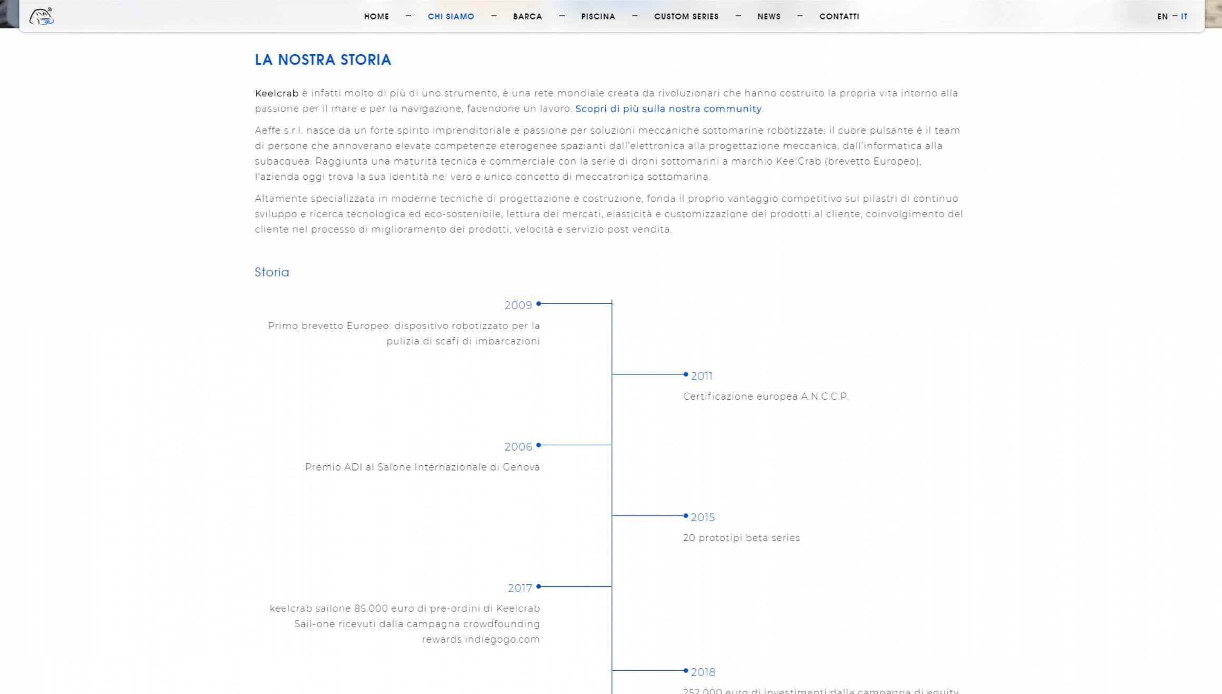
Task: Click the Storia subheading
Action: click(x=272, y=272)
